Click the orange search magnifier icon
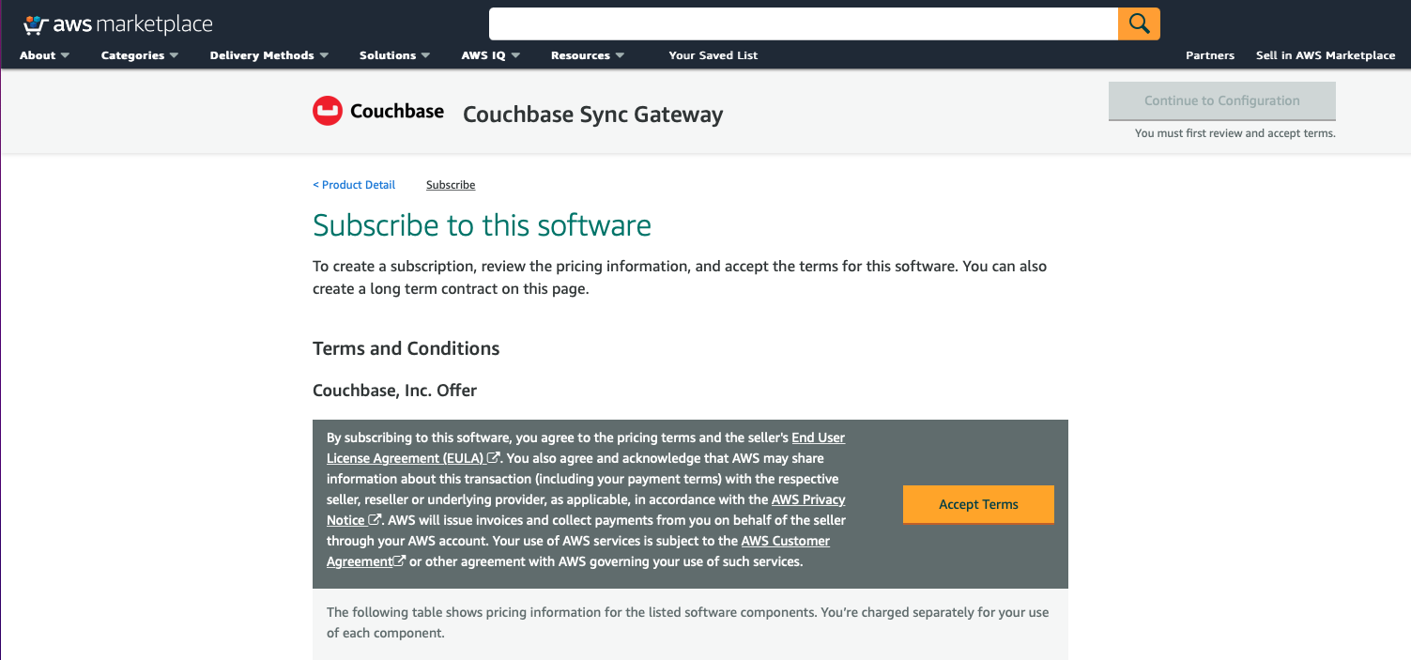1411x660 pixels. click(1138, 23)
